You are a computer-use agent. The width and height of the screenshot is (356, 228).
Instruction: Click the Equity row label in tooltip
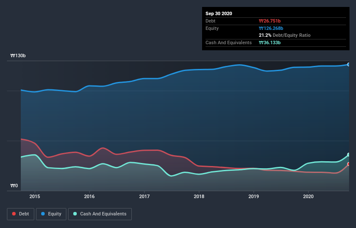tap(212, 28)
